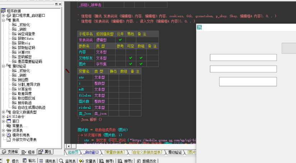Toggle the 数组 checkmark for 艾特好友

(x=141, y=58)
